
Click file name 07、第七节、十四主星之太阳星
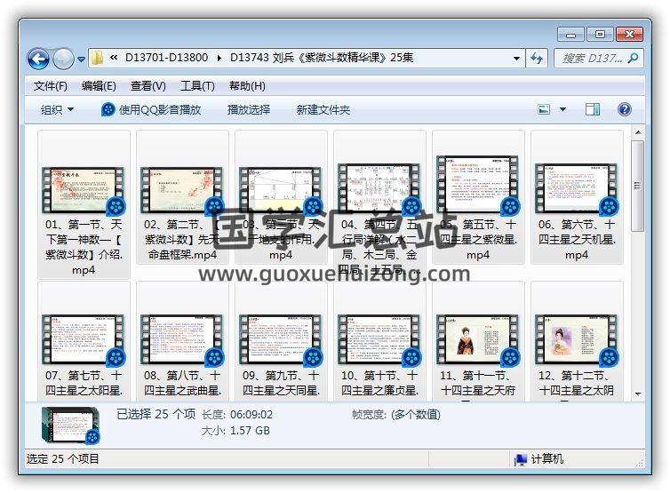[x=84, y=383]
